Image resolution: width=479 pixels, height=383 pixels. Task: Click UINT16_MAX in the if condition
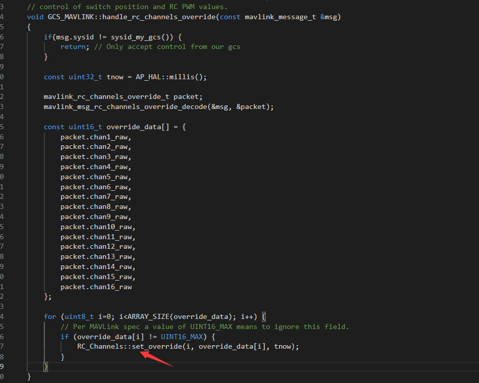pos(182,337)
